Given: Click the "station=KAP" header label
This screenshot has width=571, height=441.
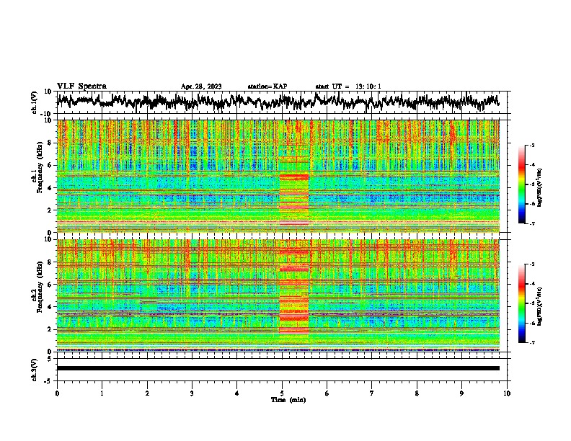Looking at the screenshot, I should [267, 86].
